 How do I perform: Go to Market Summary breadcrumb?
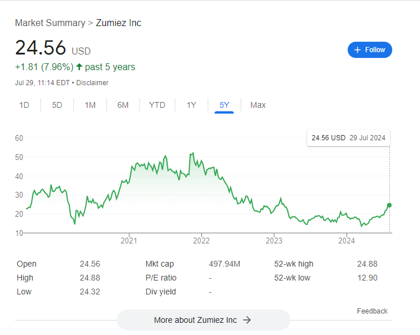(50, 23)
